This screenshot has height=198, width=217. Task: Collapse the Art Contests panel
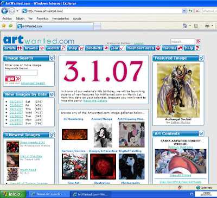pyautogui.click(x=201, y=133)
